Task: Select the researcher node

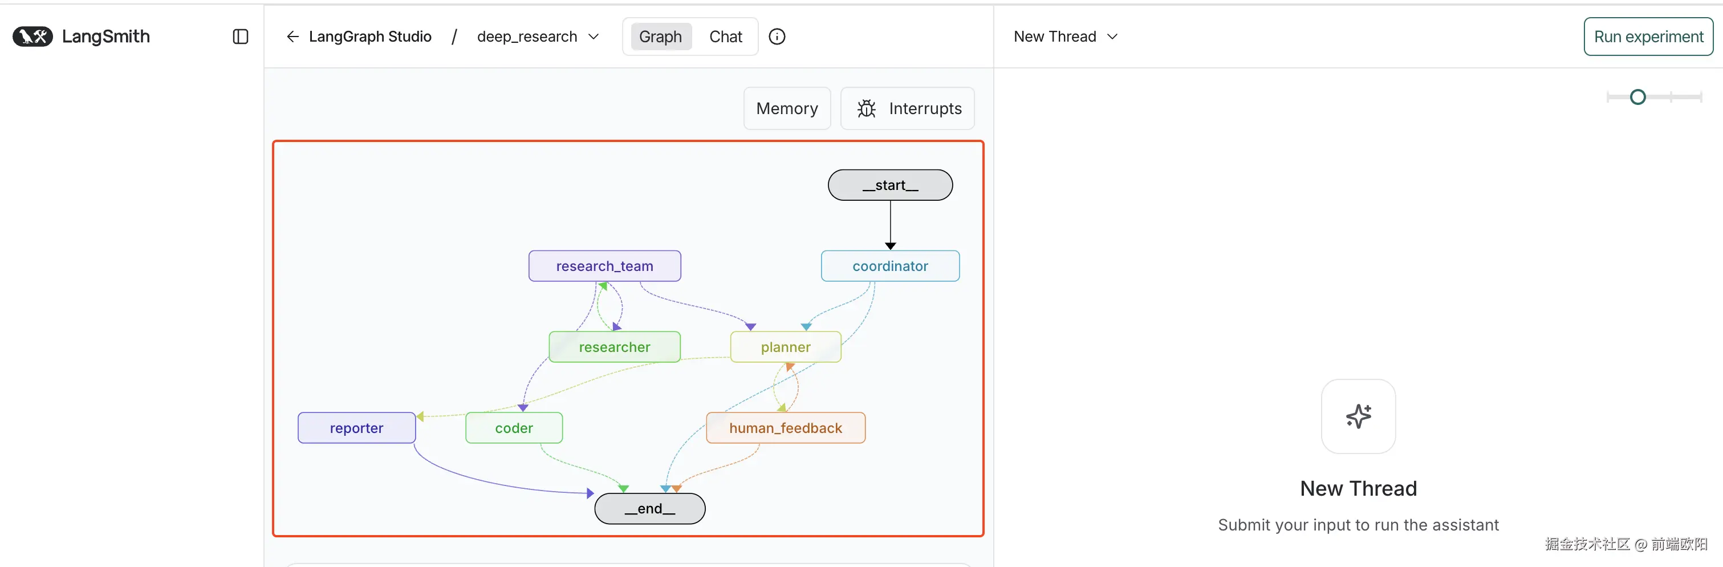Action: click(614, 347)
